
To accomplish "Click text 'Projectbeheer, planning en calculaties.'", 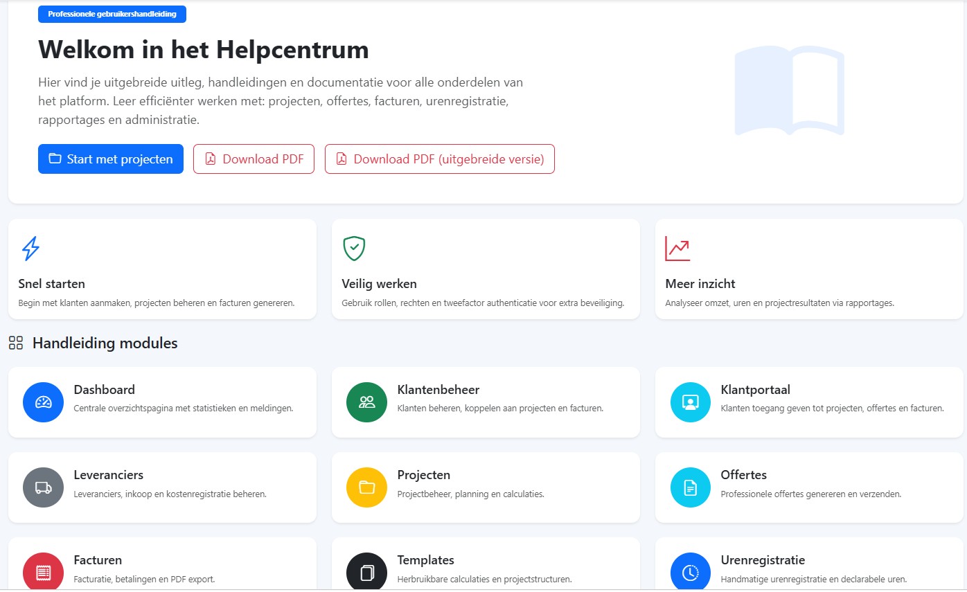I will click(471, 494).
